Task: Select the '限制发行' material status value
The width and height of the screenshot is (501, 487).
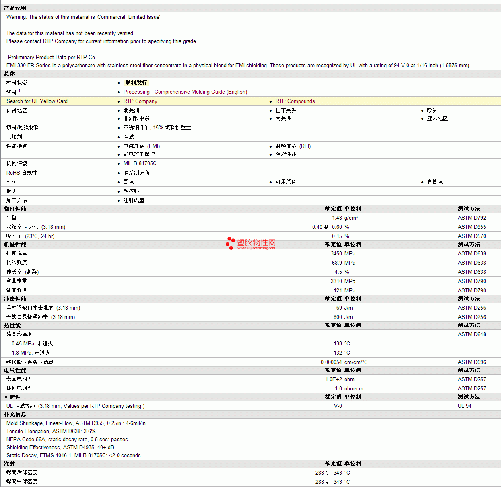Action: tap(136, 82)
